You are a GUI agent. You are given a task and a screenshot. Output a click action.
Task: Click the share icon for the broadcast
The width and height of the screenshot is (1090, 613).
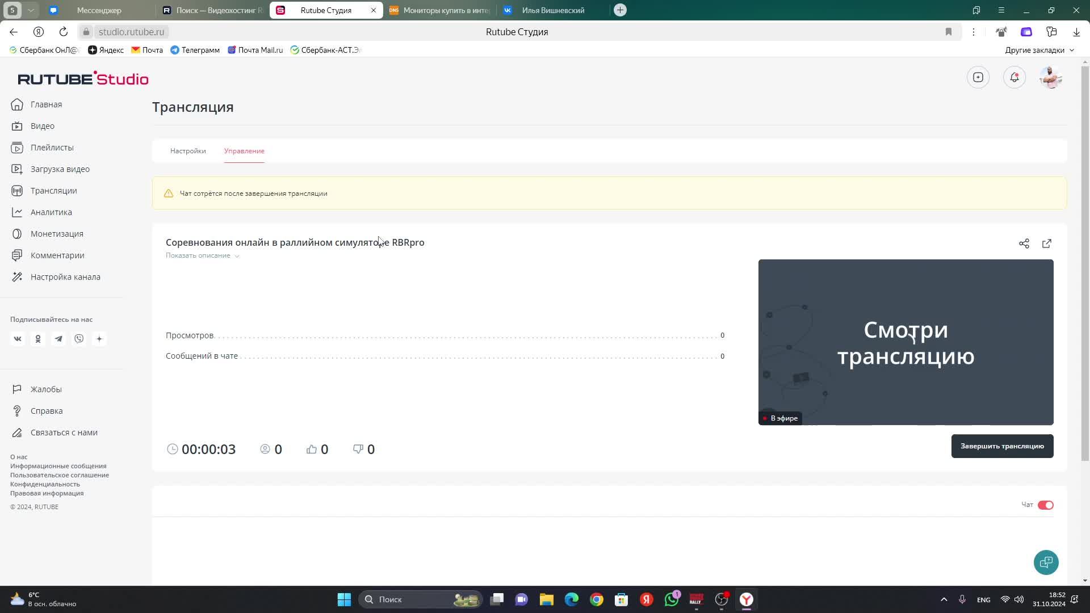[1024, 243]
